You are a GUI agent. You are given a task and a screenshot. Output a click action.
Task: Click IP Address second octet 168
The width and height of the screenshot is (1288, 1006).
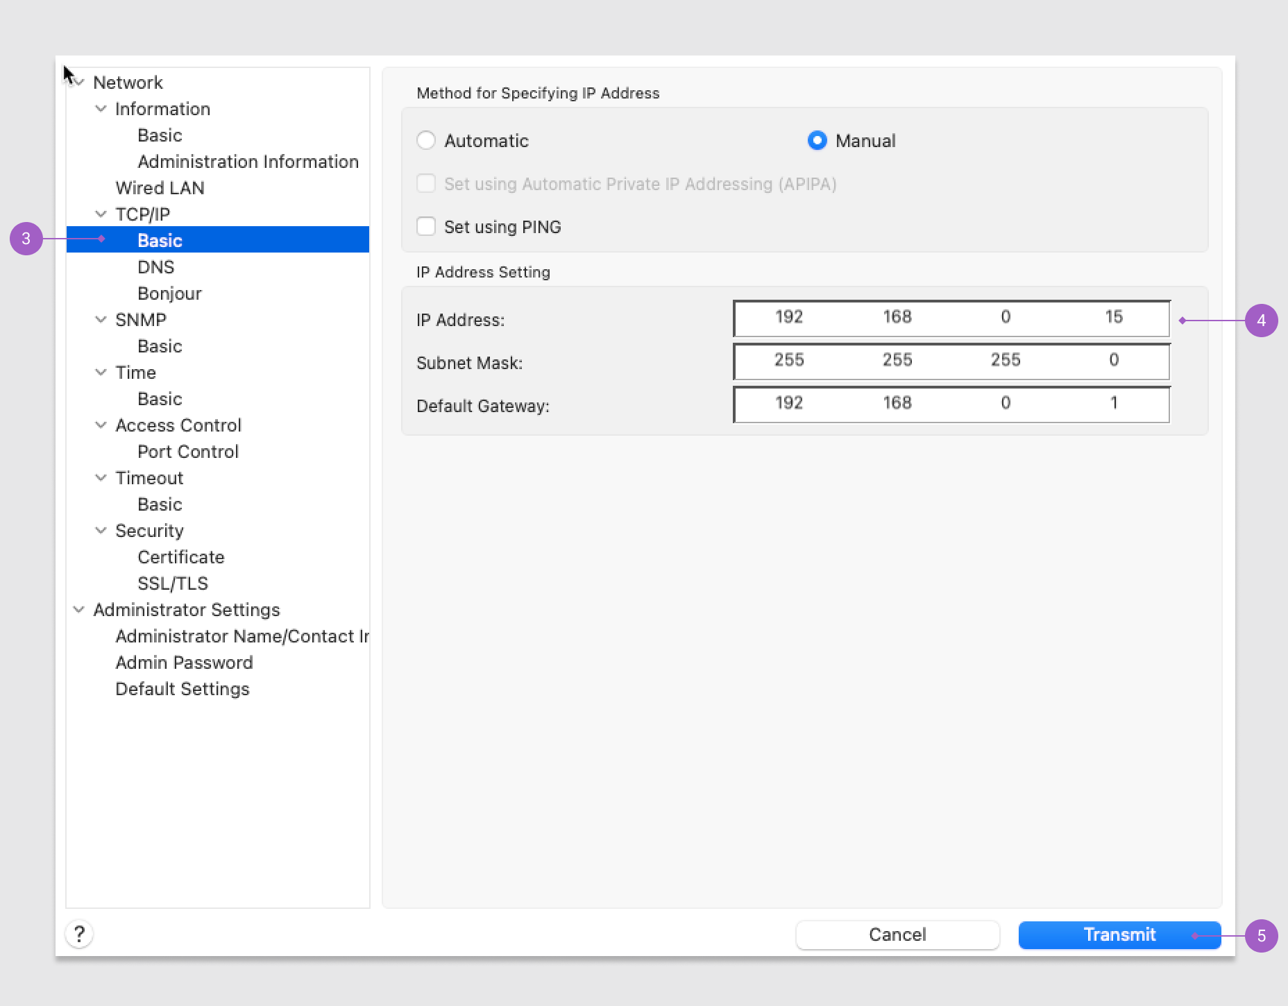pos(897,317)
